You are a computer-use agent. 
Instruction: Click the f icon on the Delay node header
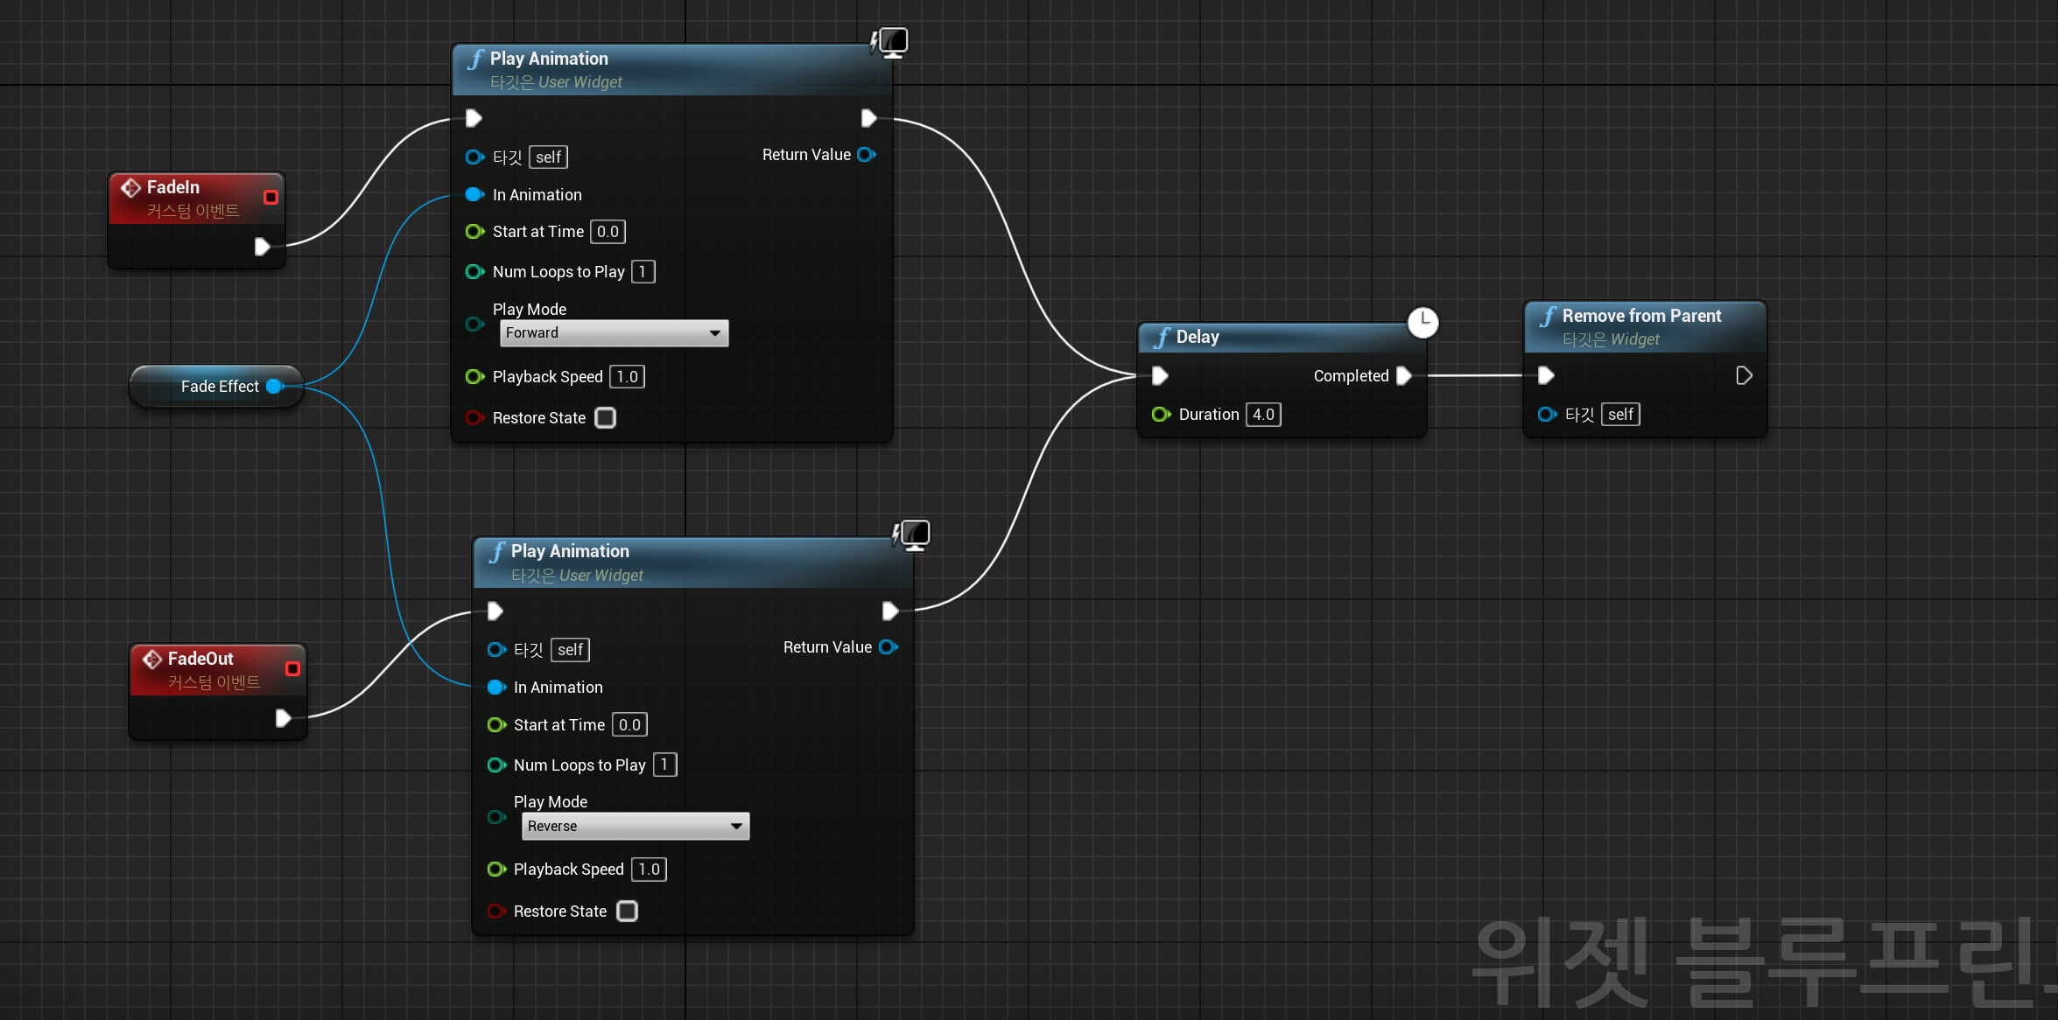(1162, 336)
